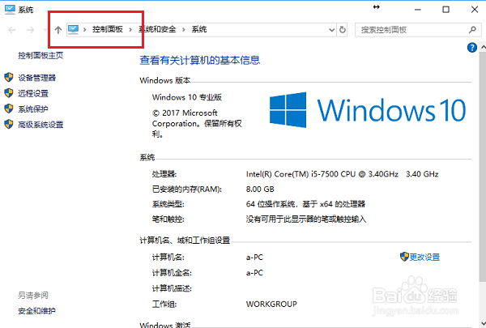Click the shield icon beside 设备管理器

(9, 78)
